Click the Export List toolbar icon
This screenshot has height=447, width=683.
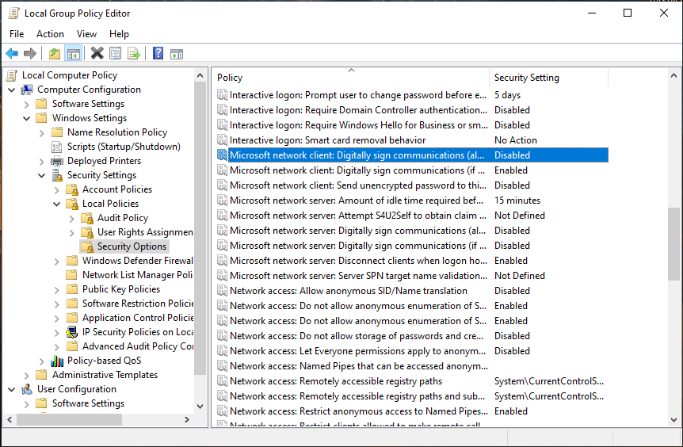click(x=134, y=54)
